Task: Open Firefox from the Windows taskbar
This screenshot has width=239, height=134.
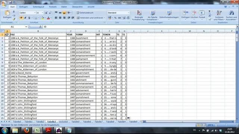Action: tap(26, 130)
